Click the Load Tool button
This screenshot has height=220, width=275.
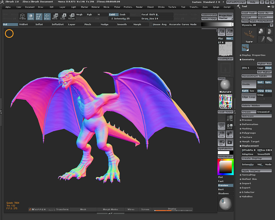(x=249, y=13)
